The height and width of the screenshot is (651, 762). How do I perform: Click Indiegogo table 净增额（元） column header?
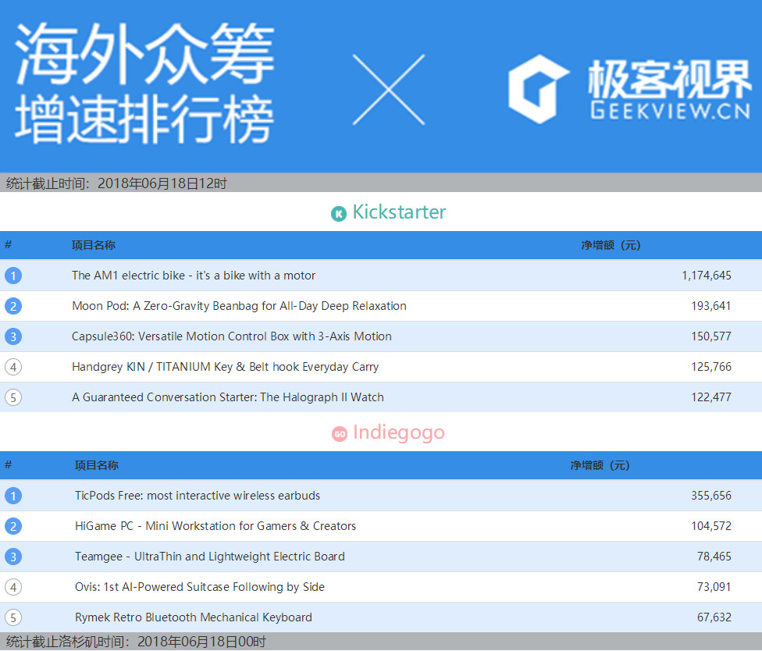[600, 465]
